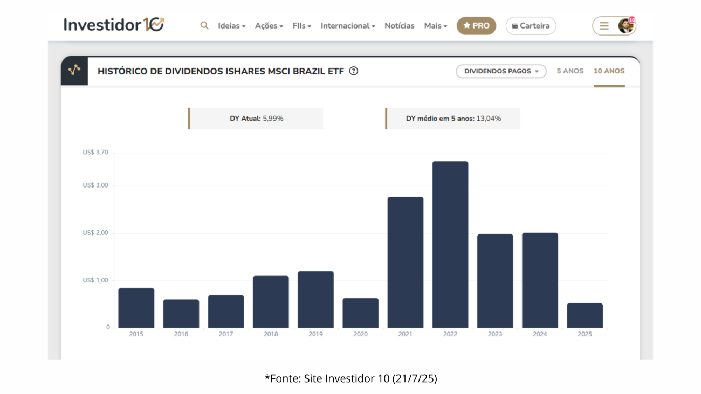
Task: Expand the Internacional menu
Action: coord(348,26)
